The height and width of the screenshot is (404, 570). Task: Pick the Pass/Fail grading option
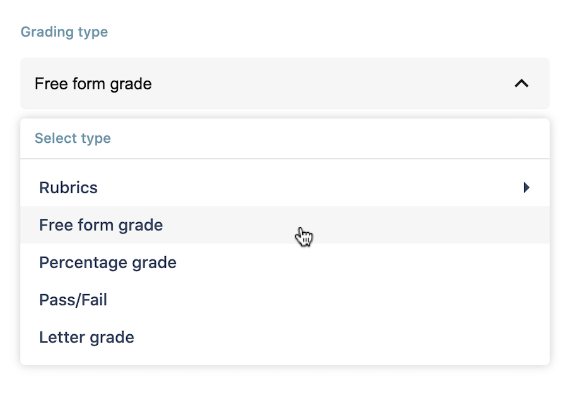[x=284, y=300]
